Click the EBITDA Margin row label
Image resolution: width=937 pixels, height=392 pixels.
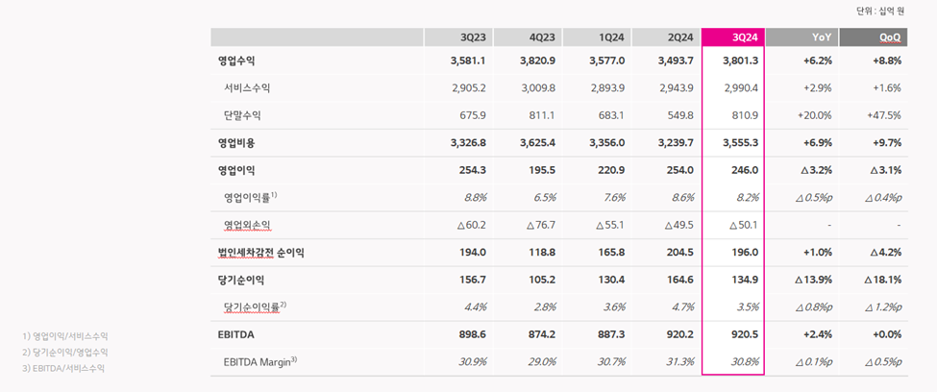click(260, 362)
